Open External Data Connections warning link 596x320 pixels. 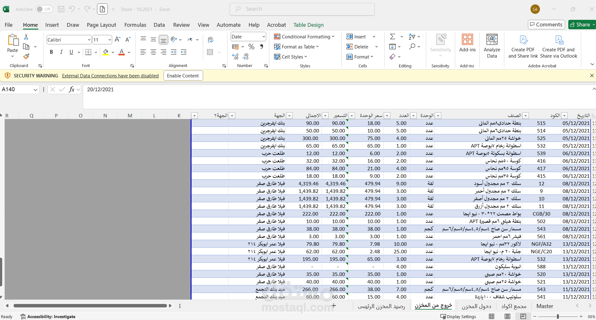click(x=110, y=76)
